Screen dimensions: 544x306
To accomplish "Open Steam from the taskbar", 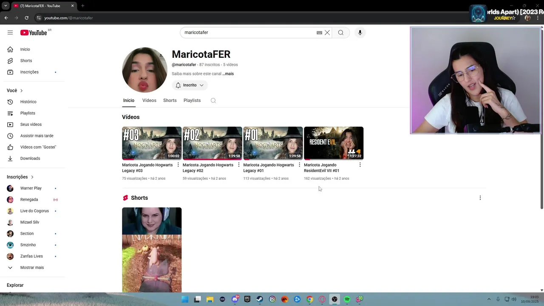I will tap(260, 299).
